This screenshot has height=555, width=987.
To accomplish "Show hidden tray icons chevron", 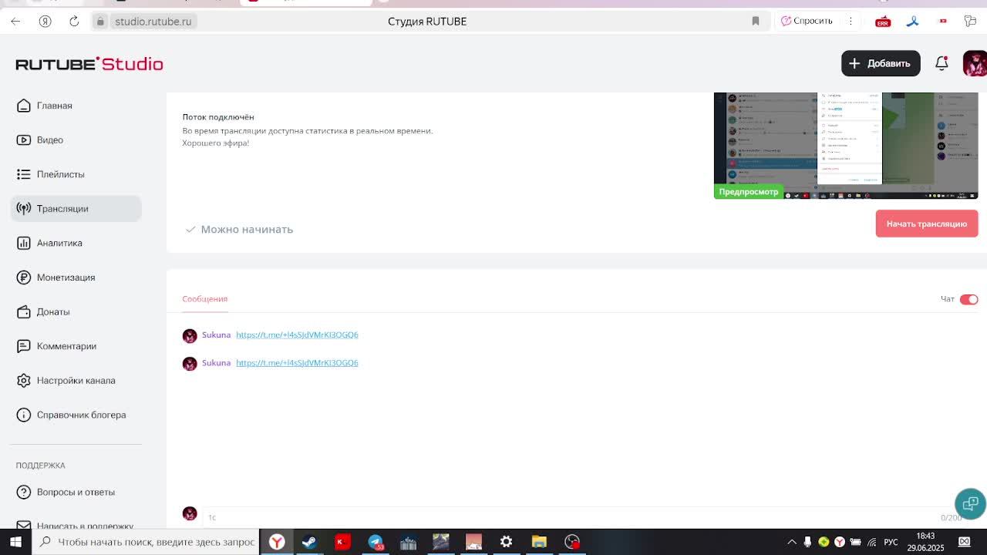I will pos(791,542).
